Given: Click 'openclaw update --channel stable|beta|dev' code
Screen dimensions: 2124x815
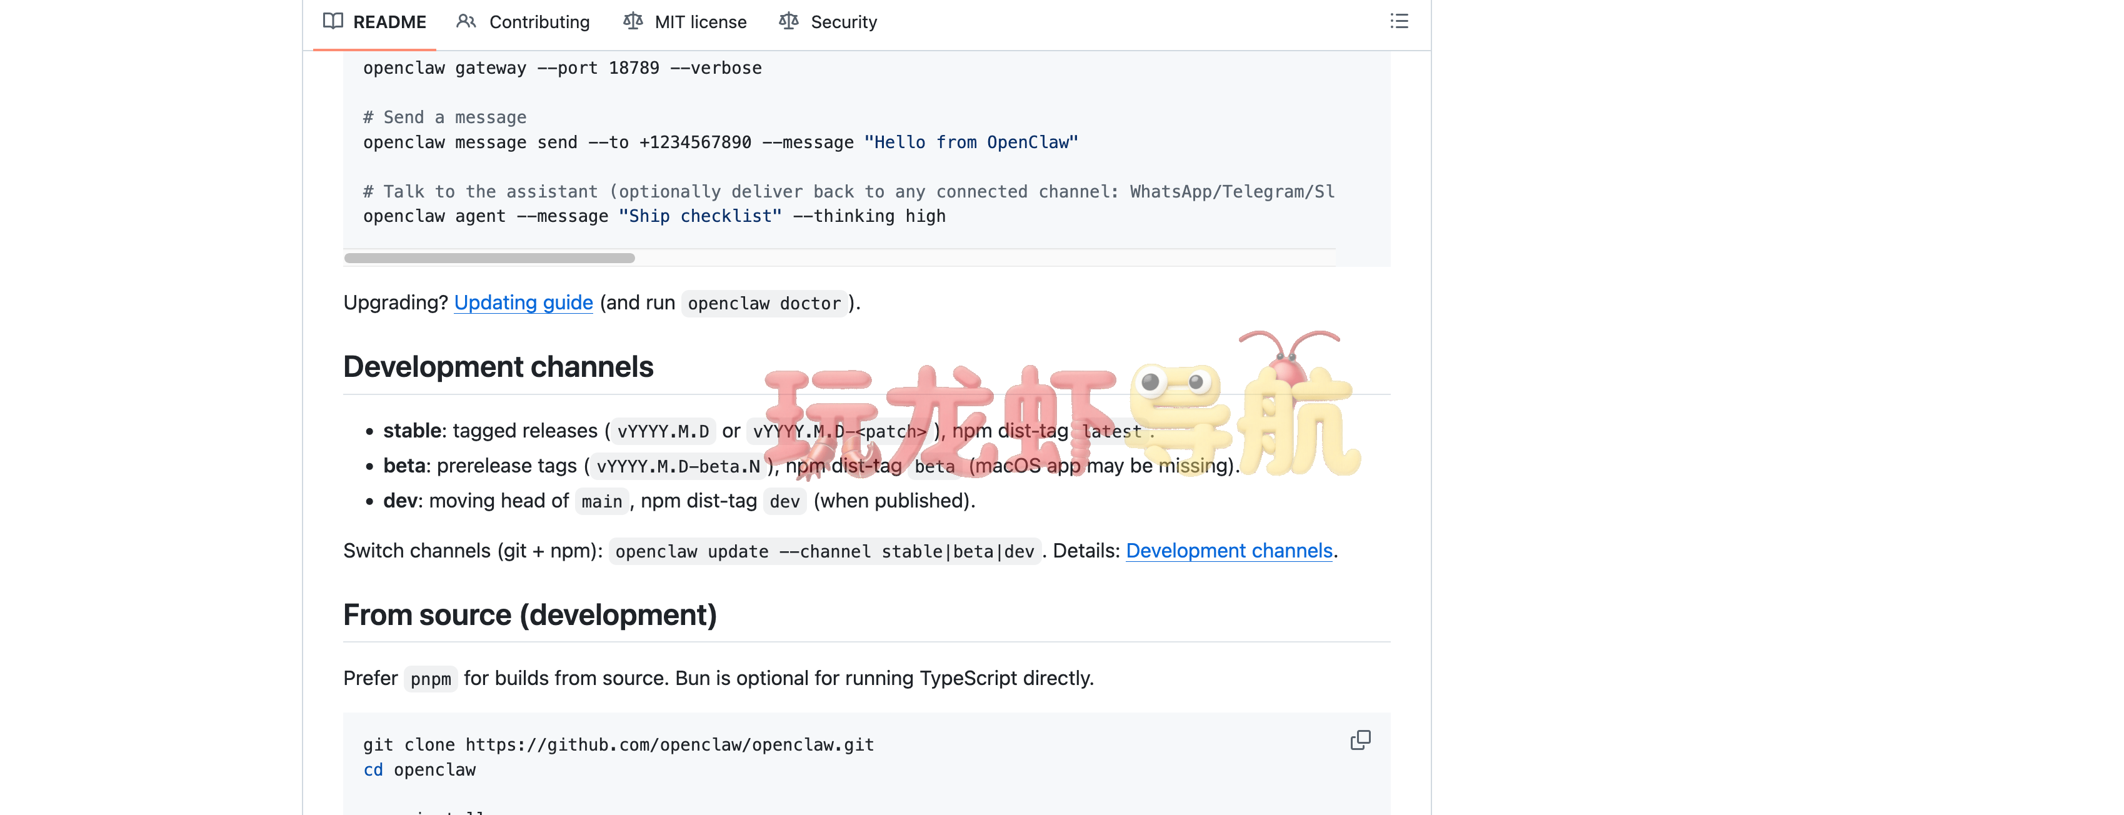Looking at the screenshot, I should pyautogui.click(x=824, y=551).
